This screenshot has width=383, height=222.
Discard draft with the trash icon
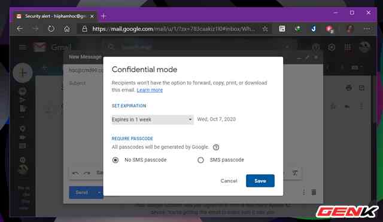[314, 192]
